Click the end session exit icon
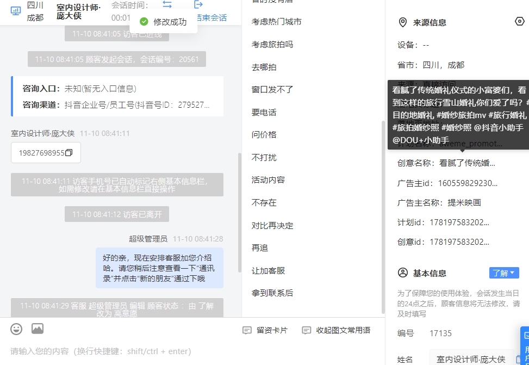This screenshot has width=529, height=365. coord(198,4)
